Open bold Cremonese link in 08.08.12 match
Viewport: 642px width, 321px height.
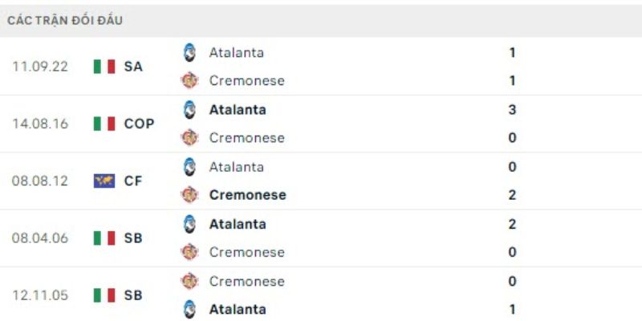click(x=247, y=195)
